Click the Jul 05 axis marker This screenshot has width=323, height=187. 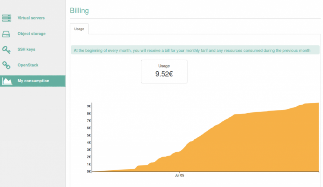pos(179,176)
